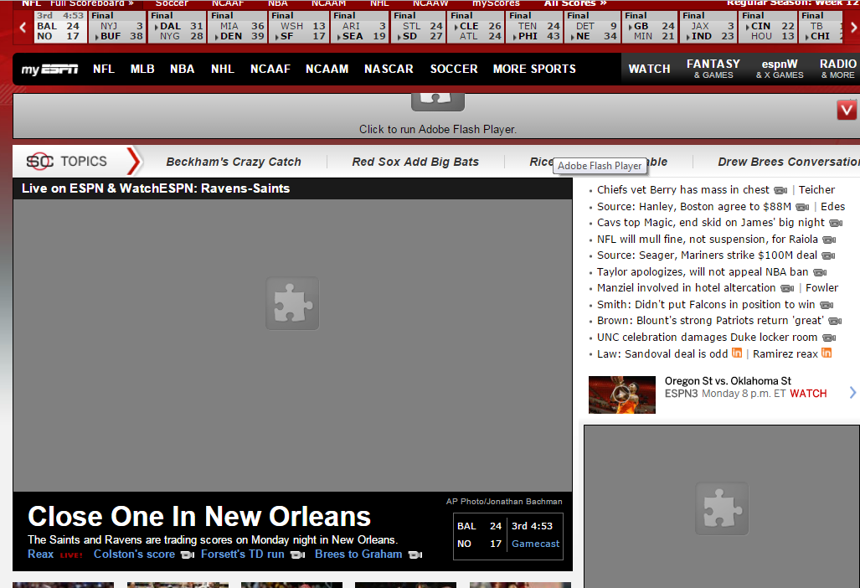Open Chiefs vet Berry headline
Image resolution: width=860 pixels, height=588 pixels.
click(682, 190)
